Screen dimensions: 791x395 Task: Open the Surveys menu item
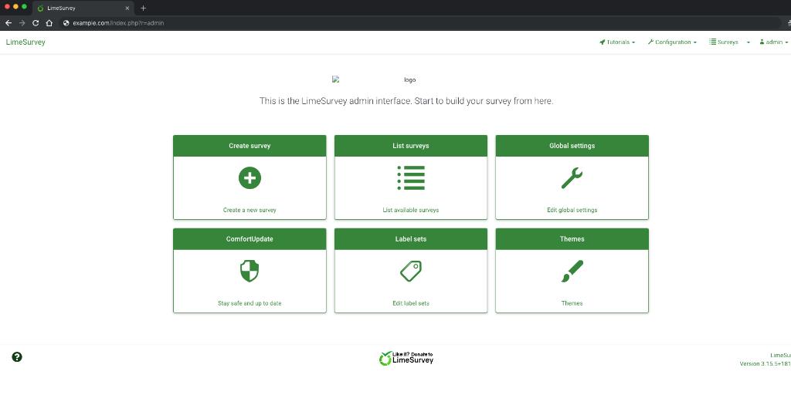(x=724, y=42)
